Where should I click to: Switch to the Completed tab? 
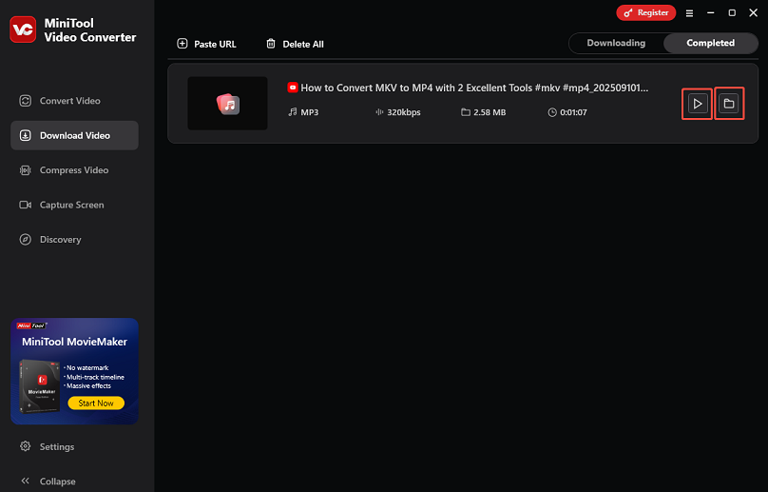pyautogui.click(x=710, y=43)
